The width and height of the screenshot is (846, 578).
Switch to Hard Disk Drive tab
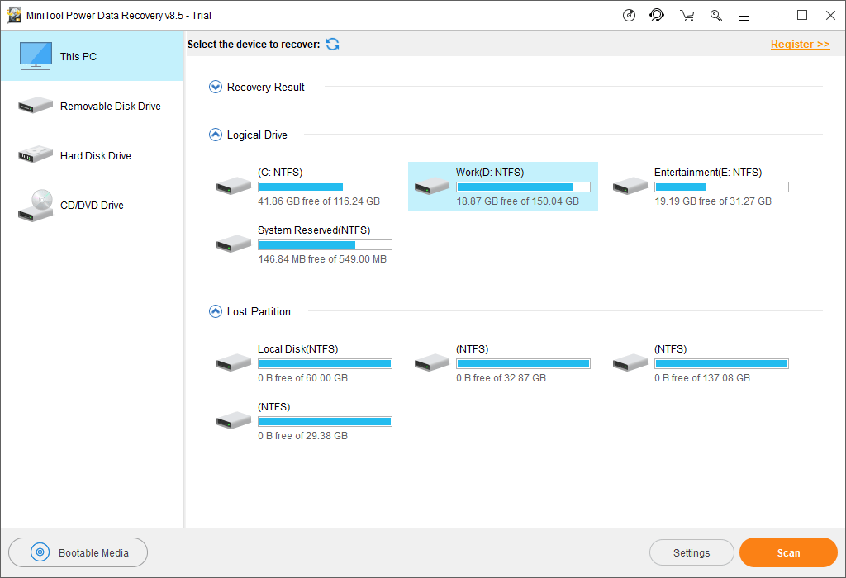click(x=93, y=156)
